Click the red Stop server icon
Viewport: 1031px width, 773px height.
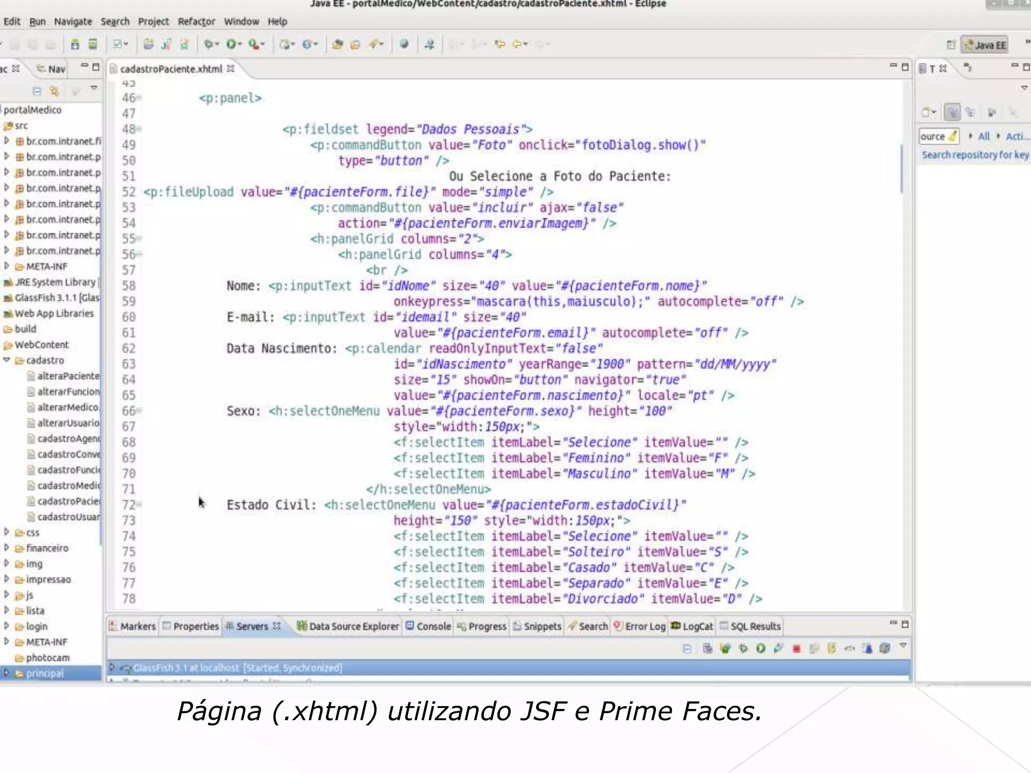(x=796, y=649)
